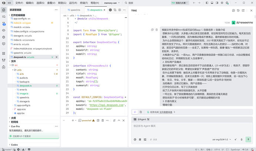Screen dimensions: 256x151
Task: Kill terminal with the trash icon
Action: (103, 121)
